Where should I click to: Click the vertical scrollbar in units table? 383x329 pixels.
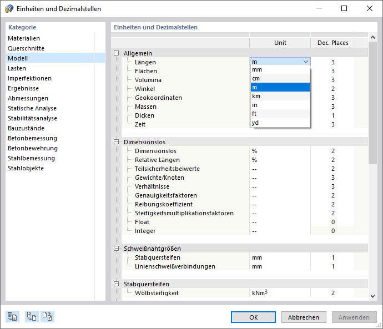tap(372, 111)
